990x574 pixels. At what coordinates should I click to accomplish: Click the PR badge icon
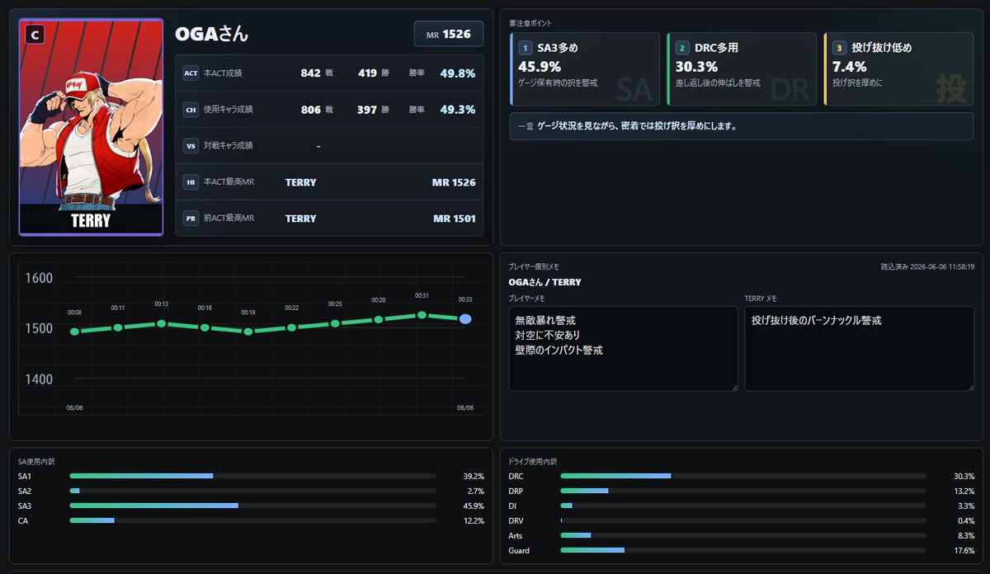[x=191, y=219]
